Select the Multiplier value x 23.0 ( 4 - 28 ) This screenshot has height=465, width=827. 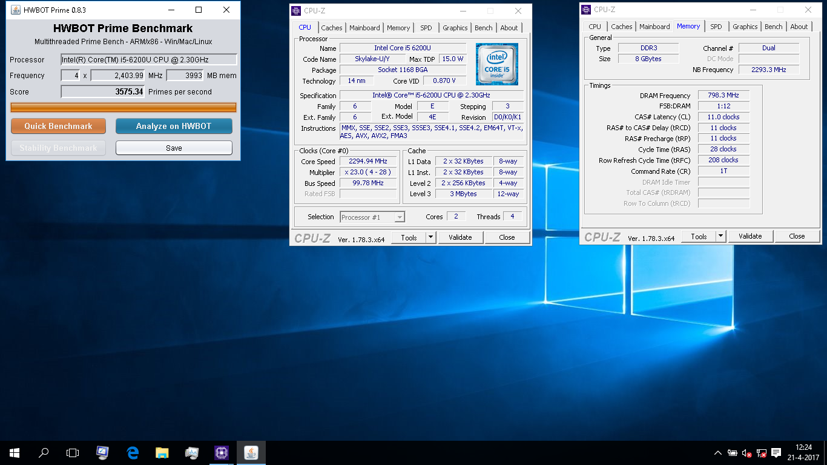pos(368,172)
